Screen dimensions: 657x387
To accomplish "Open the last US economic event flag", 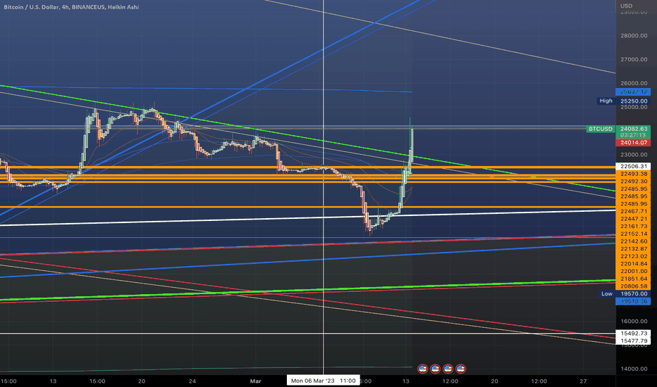I will (460, 369).
